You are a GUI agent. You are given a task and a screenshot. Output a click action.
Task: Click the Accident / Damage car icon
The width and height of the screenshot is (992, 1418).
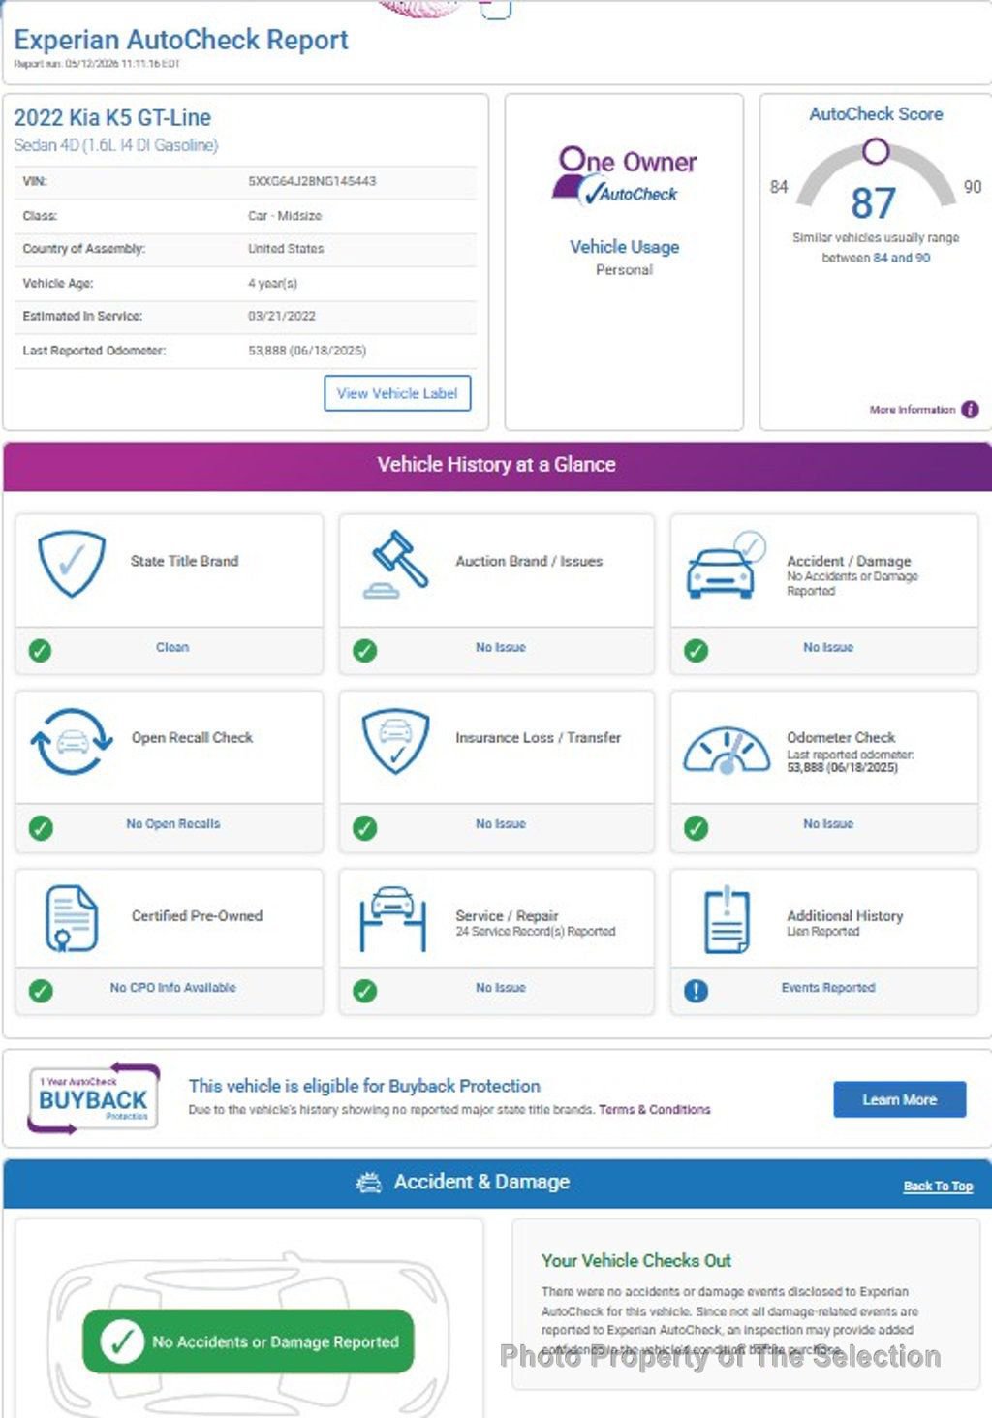click(x=726, y=564)
